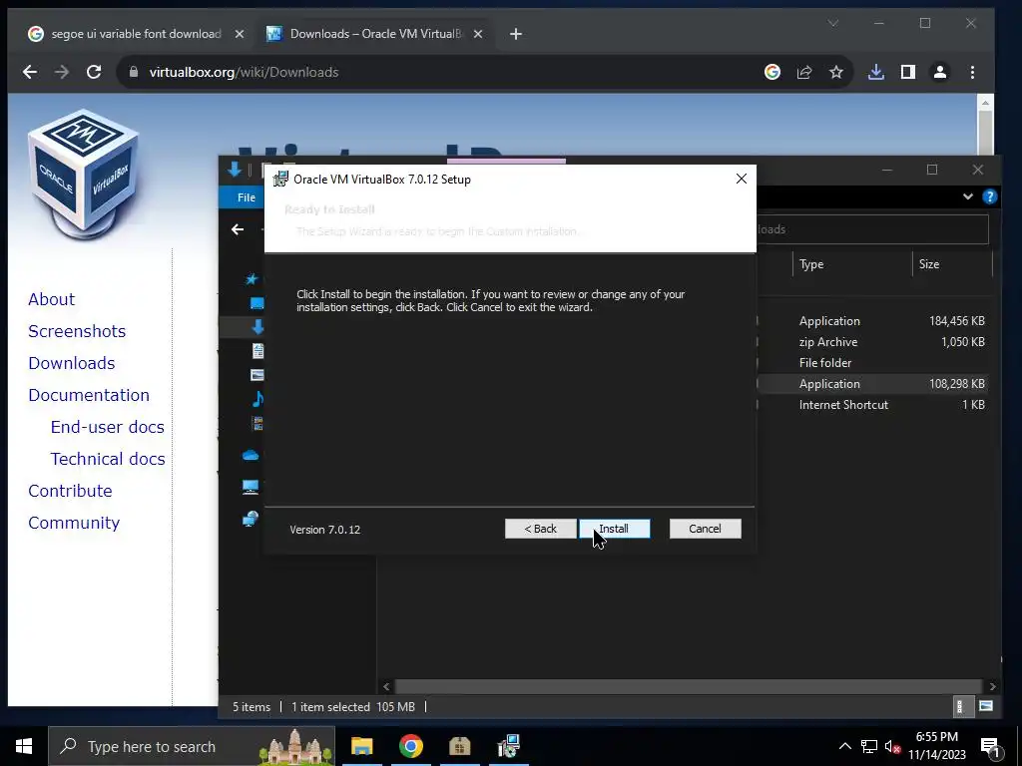Open Windows Start menu

tap(24, 746)
